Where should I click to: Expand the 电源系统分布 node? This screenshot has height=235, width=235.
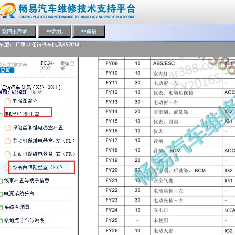[19, 194]
